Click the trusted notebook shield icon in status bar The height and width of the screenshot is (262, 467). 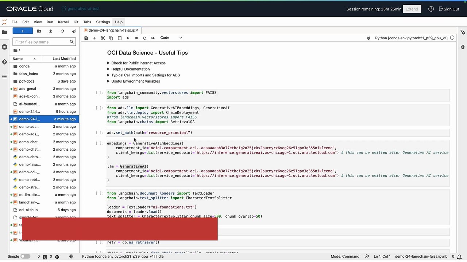pyautogui.click(x=367, y=257)
